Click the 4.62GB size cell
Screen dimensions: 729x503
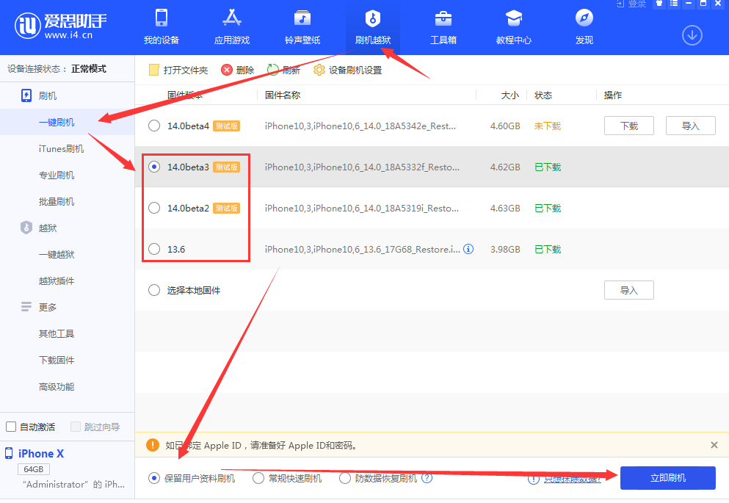coord(505,167)
